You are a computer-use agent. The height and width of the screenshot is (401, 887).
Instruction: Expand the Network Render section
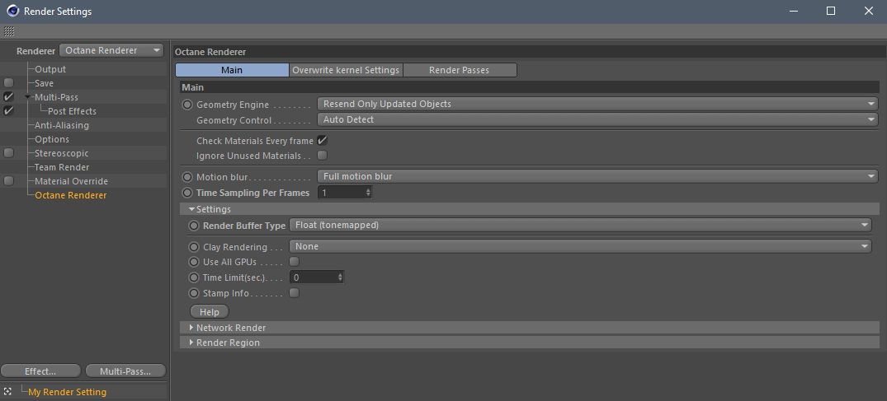coord(191,328)
